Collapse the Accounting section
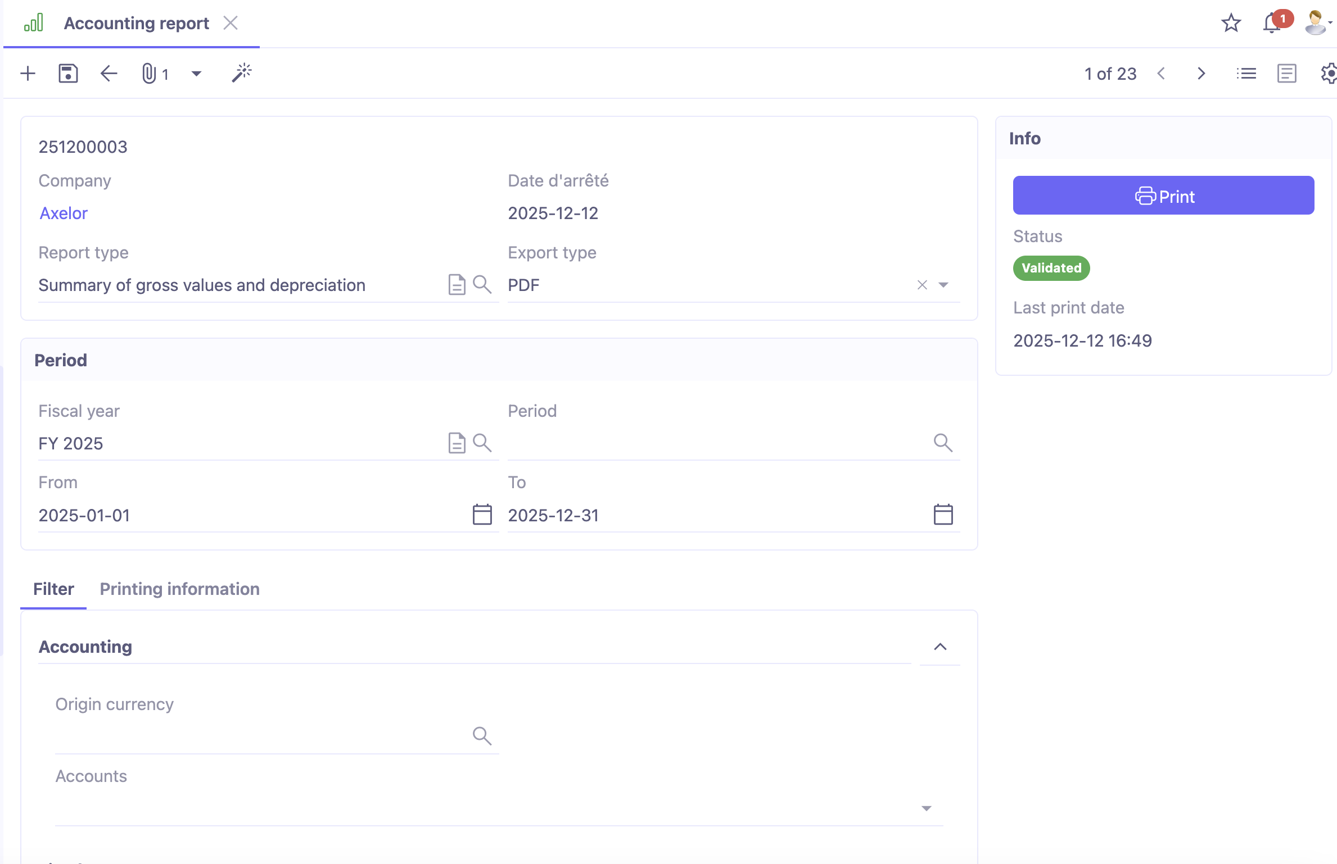The width and height of the screenshot is (1337, 864). tap(940, 647)
